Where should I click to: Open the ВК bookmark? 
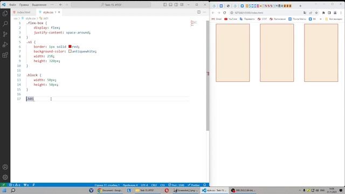pos(312,19)
